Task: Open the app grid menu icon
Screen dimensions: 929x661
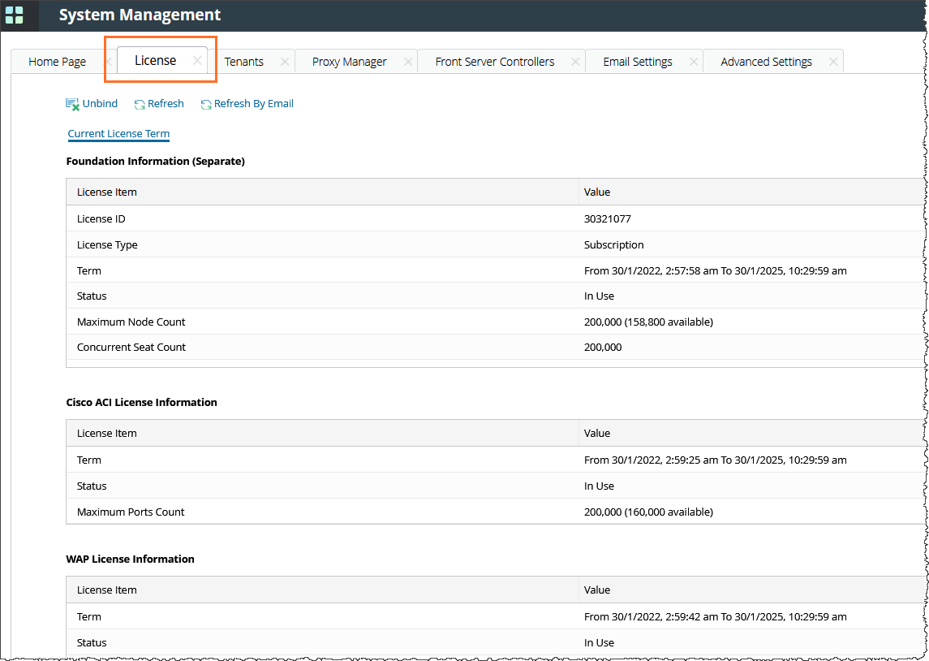Action: 15,15
